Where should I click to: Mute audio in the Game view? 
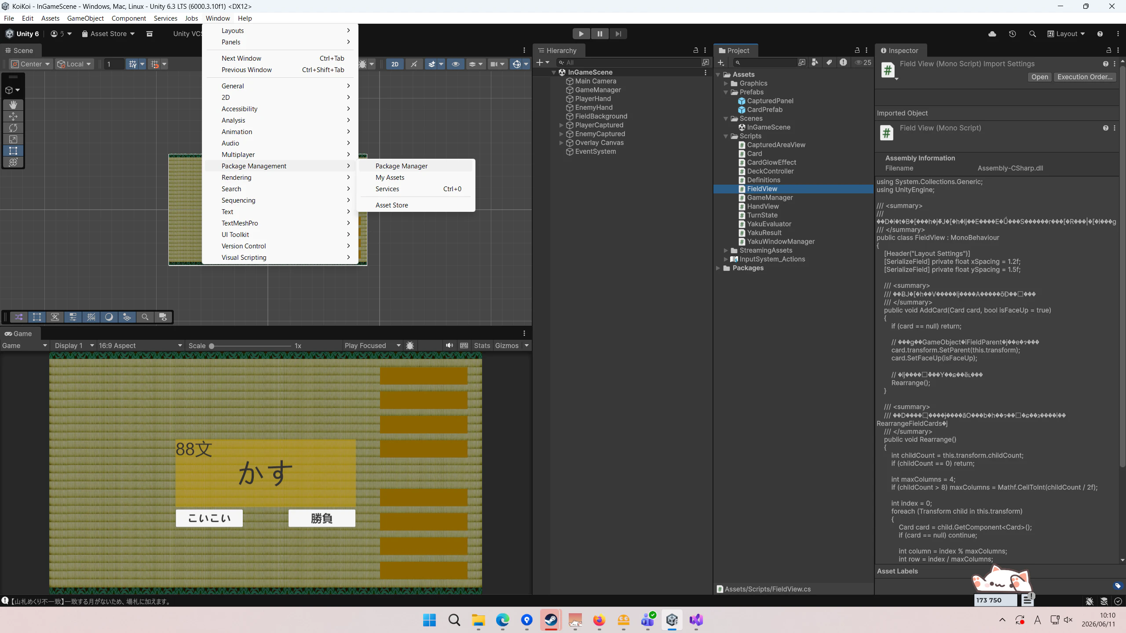449,346
